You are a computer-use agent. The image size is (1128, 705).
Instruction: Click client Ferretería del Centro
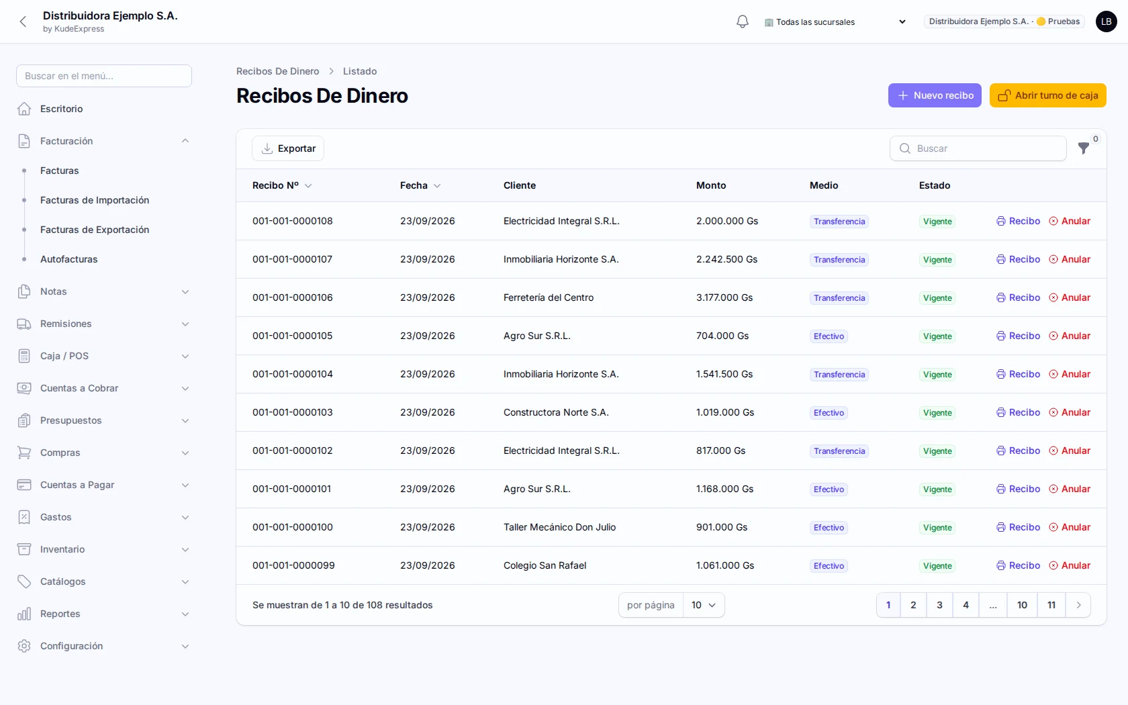pos(549,297)
